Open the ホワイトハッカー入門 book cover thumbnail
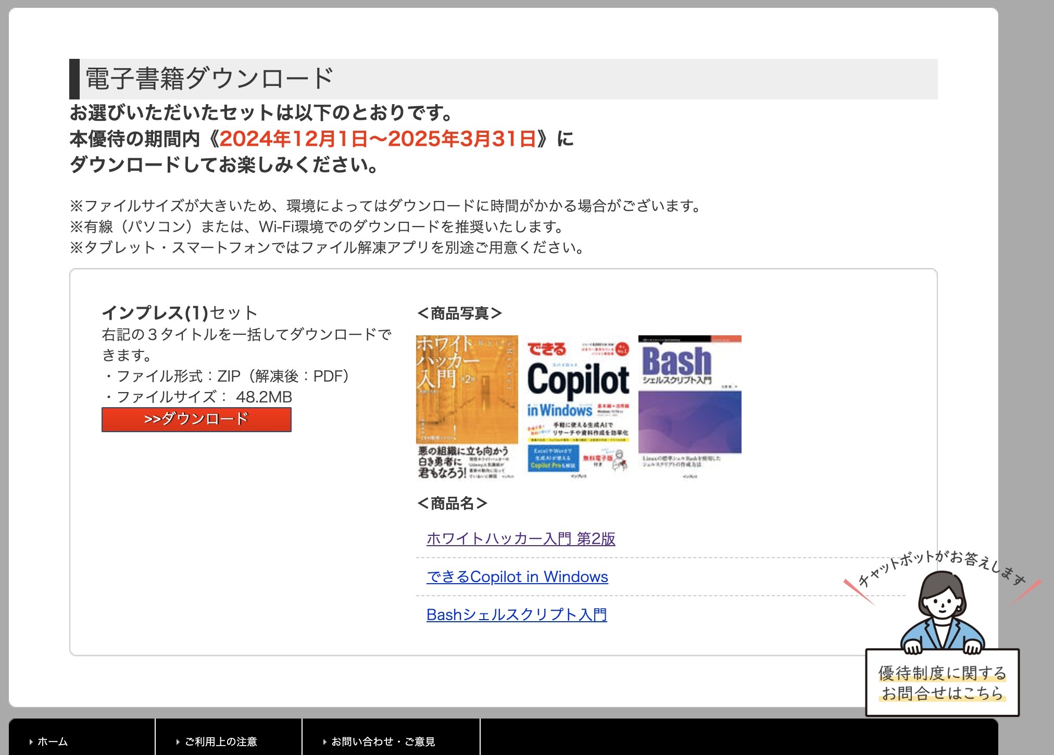This screenshot has height=755, width=1054. pos(467,407)
